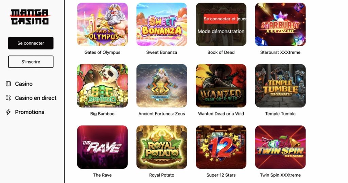Click the Promotions lightning bolt icon

8,112
